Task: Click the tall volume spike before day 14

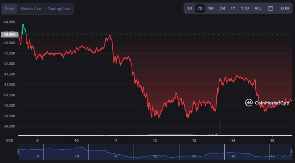Action: point(221,127)
